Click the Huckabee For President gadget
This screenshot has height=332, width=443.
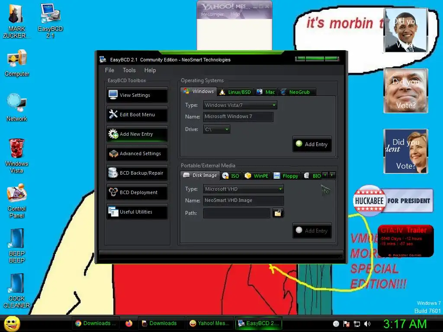[x=393, y=201]
